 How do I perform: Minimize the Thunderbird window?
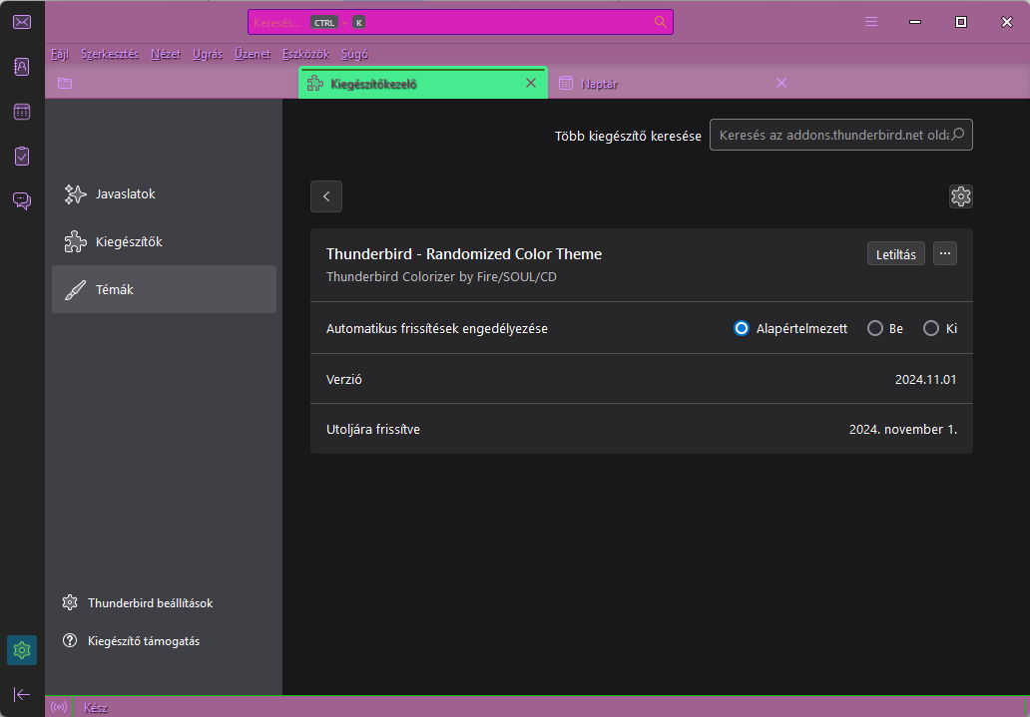(x=915, y=22)
